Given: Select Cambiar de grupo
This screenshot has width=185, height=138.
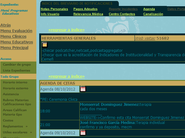Looking at the screenshot, I should click(17, 65).
